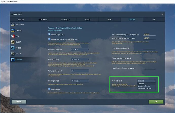Screen dimensions: 175x113
Task: Select the F/A-18C list entry text
Action: pos(19,30)
